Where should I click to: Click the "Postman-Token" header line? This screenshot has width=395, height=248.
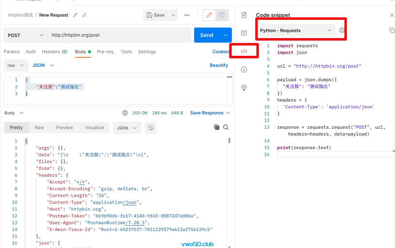(123, 216)
